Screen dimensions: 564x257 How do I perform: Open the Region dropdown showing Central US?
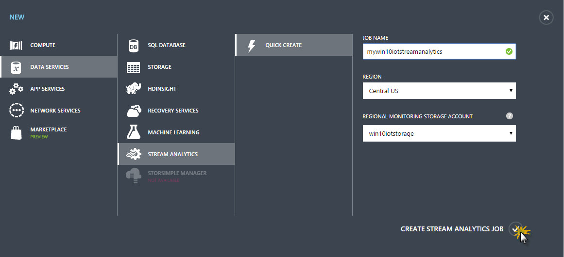439,91
